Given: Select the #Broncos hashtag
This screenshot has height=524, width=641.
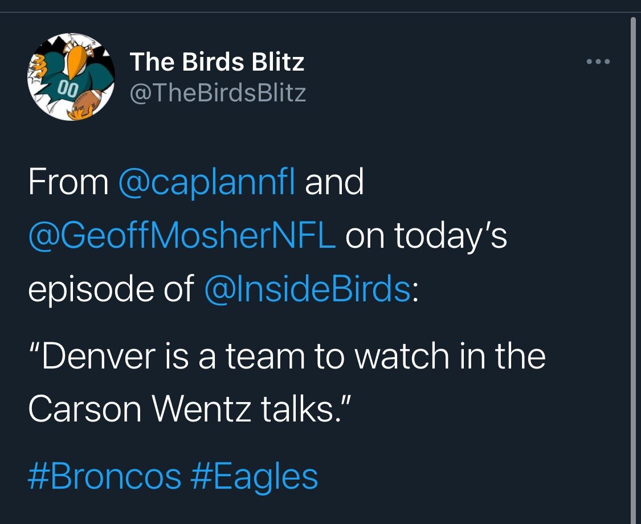Looking at the screenshot, I should pyautogui.click(x=104, y=476).
